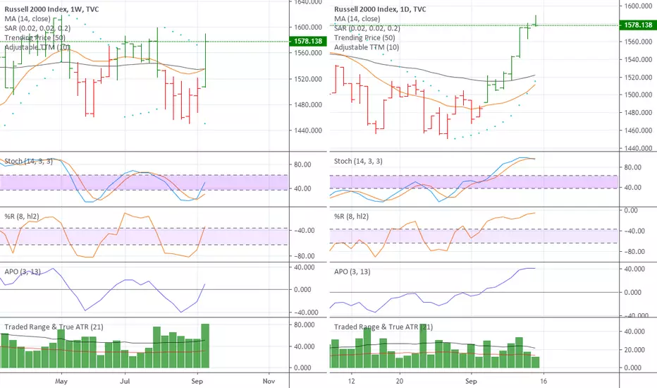Click the May label on weekly time axis
The height and width of the screenshot is (388, 657).
pyautogui.click(x=61, y=381)
